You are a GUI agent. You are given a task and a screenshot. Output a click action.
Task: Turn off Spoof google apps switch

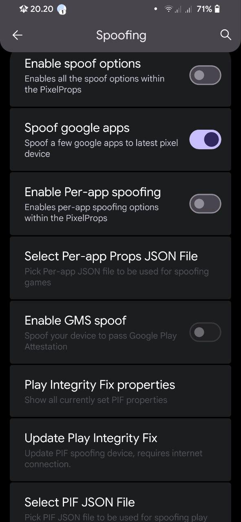205,139
